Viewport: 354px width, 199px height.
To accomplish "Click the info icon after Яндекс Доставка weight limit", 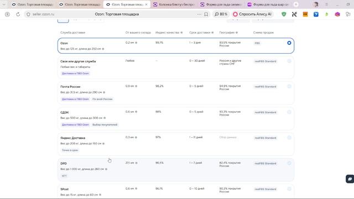I will click(x=103, y=144).
